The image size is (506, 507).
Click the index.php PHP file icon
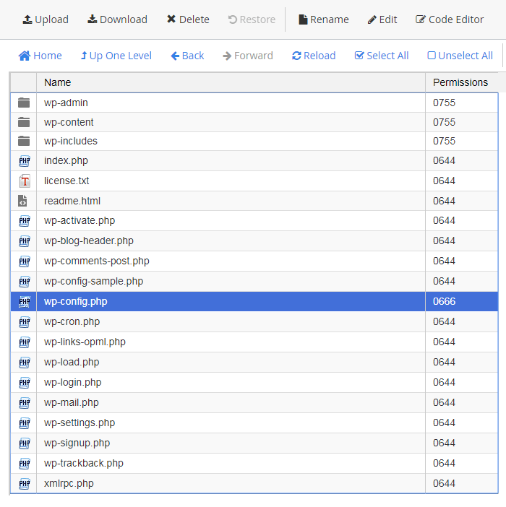tap(25, 161)
